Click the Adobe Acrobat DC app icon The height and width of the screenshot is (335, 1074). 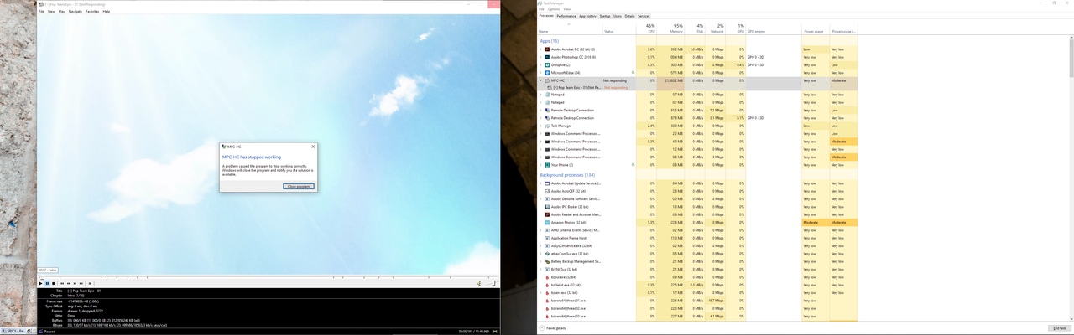pyautogui.click(x=547, y=49)
